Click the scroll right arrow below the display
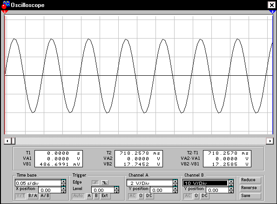The height and width of the screenshot is (204, 277). [270, 141]
